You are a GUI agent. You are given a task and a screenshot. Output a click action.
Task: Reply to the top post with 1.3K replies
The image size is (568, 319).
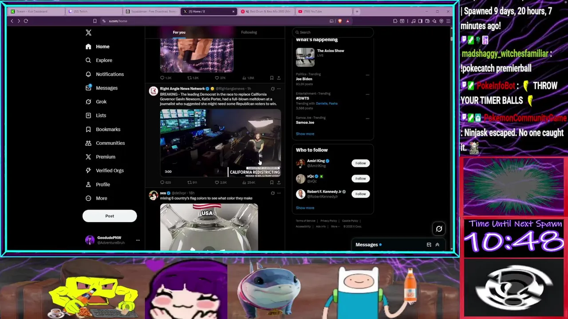click(166, 78)
